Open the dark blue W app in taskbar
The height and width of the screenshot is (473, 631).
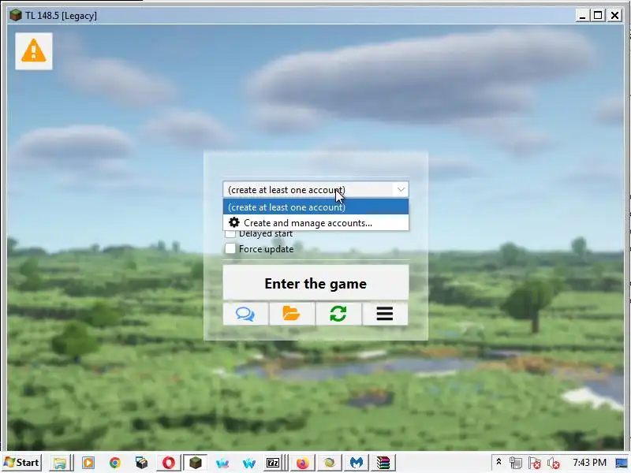click(249, 463)
